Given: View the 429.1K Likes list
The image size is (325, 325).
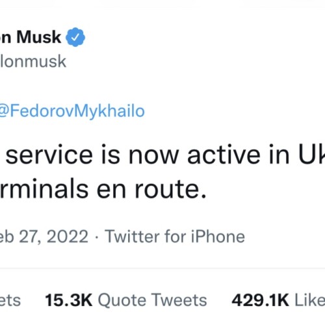Looking at the screenshot, I should [278, 300].
